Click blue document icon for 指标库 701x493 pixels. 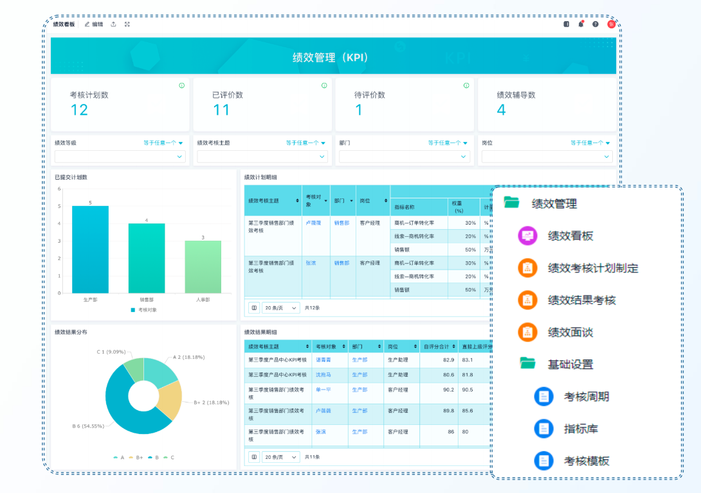pyautogui.click(x=543, y=428)
